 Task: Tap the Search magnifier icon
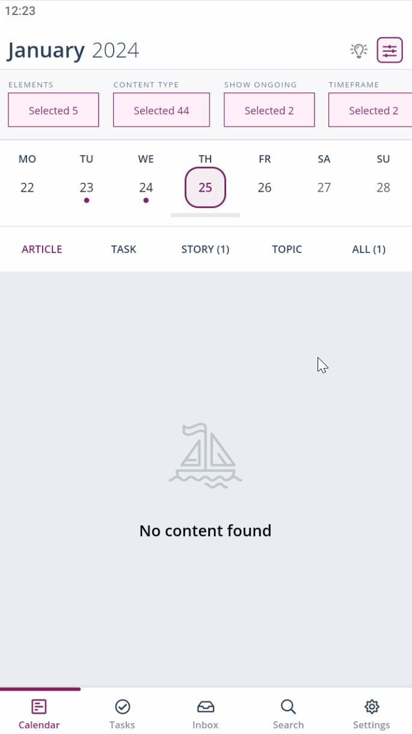(x=288, y=706)
